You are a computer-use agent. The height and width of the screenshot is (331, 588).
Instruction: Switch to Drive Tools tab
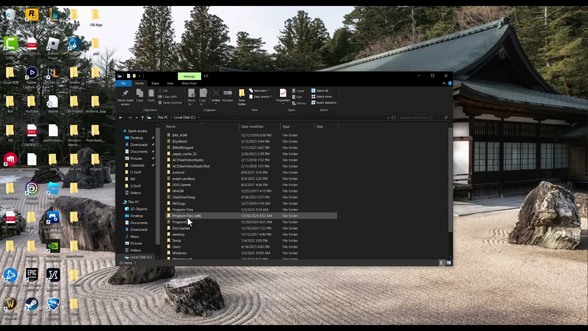tap(189, 83)
